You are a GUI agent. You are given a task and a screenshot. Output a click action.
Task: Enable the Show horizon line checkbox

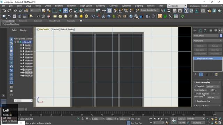tap(195, 101)
